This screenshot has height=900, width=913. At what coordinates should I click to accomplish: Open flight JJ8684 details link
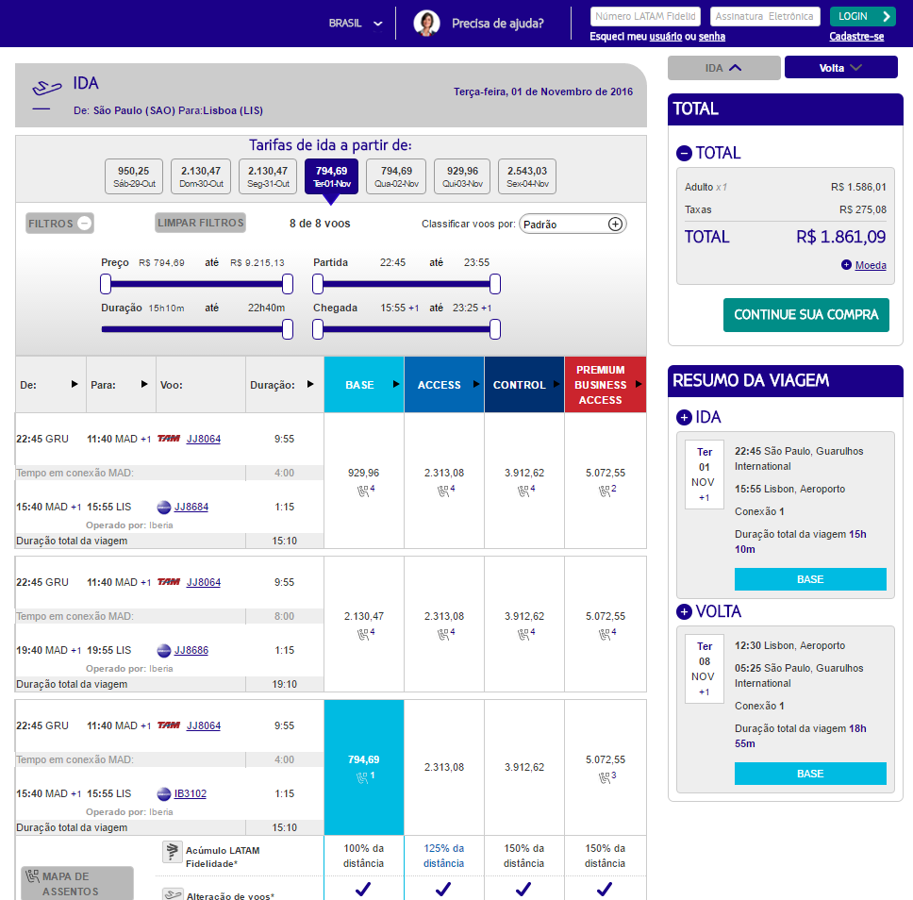point(191,508)
